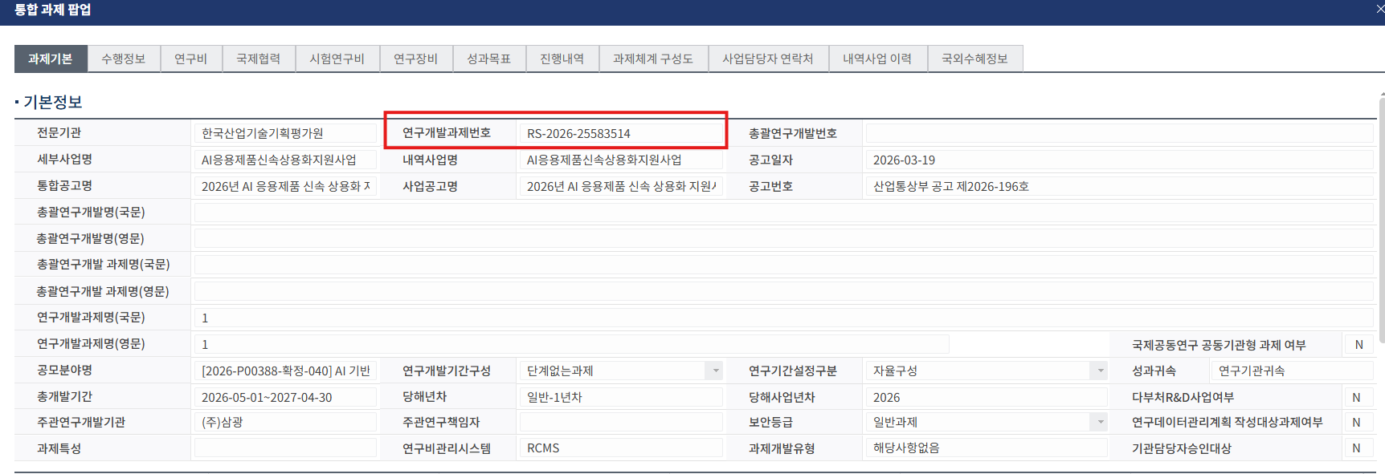Click the 공모분야명 field 2026-P00388
The height and width of the screenshot is (474, 1385).
pyautogui.click(x=285, y=371)
